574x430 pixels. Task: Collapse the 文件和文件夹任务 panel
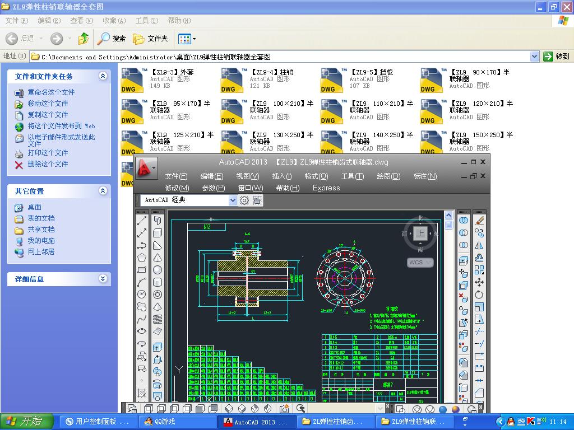[x=103, y=76]
